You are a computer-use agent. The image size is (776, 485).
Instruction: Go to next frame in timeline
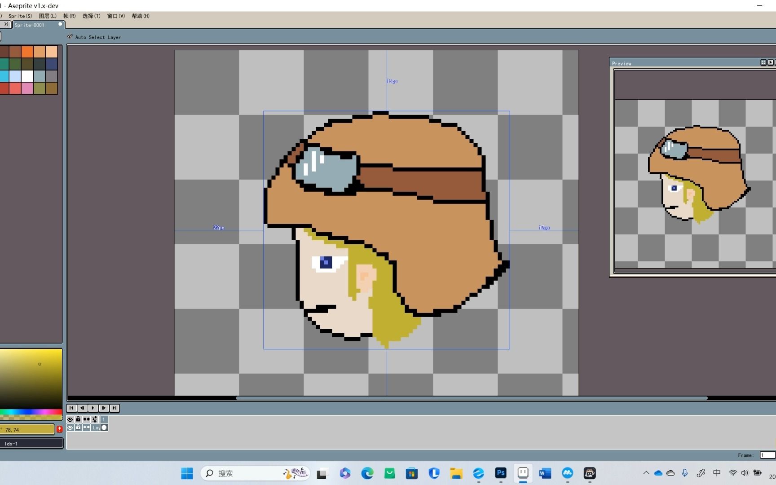pos(104,408)
